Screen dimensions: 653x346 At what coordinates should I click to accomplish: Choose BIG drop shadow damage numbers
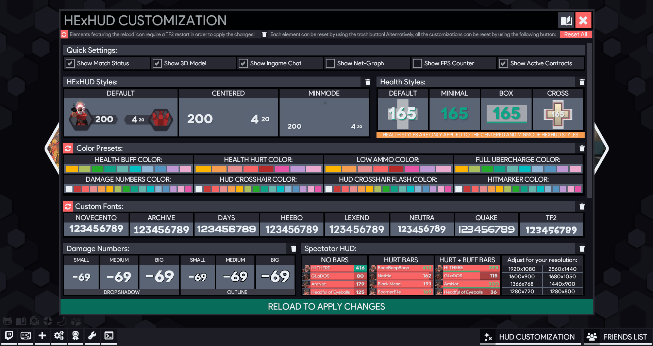tap(159, 273)
